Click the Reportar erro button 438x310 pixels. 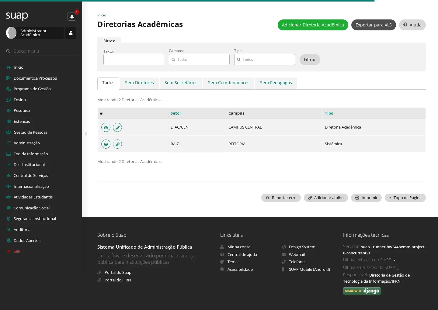281,198
